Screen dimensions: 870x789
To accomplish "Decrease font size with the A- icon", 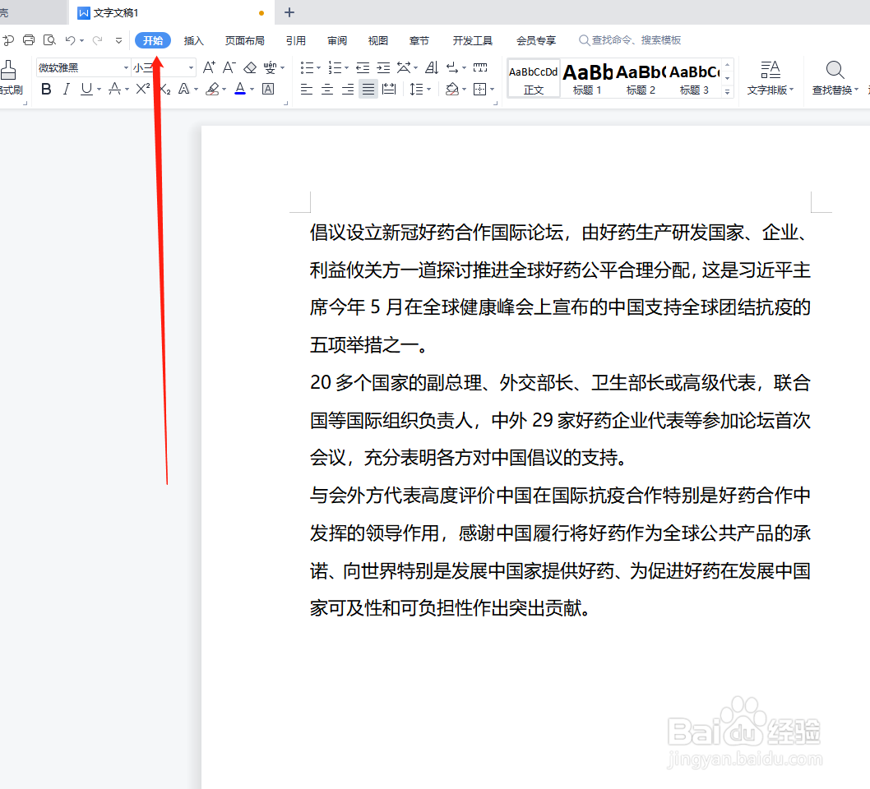I will (229, 67).
